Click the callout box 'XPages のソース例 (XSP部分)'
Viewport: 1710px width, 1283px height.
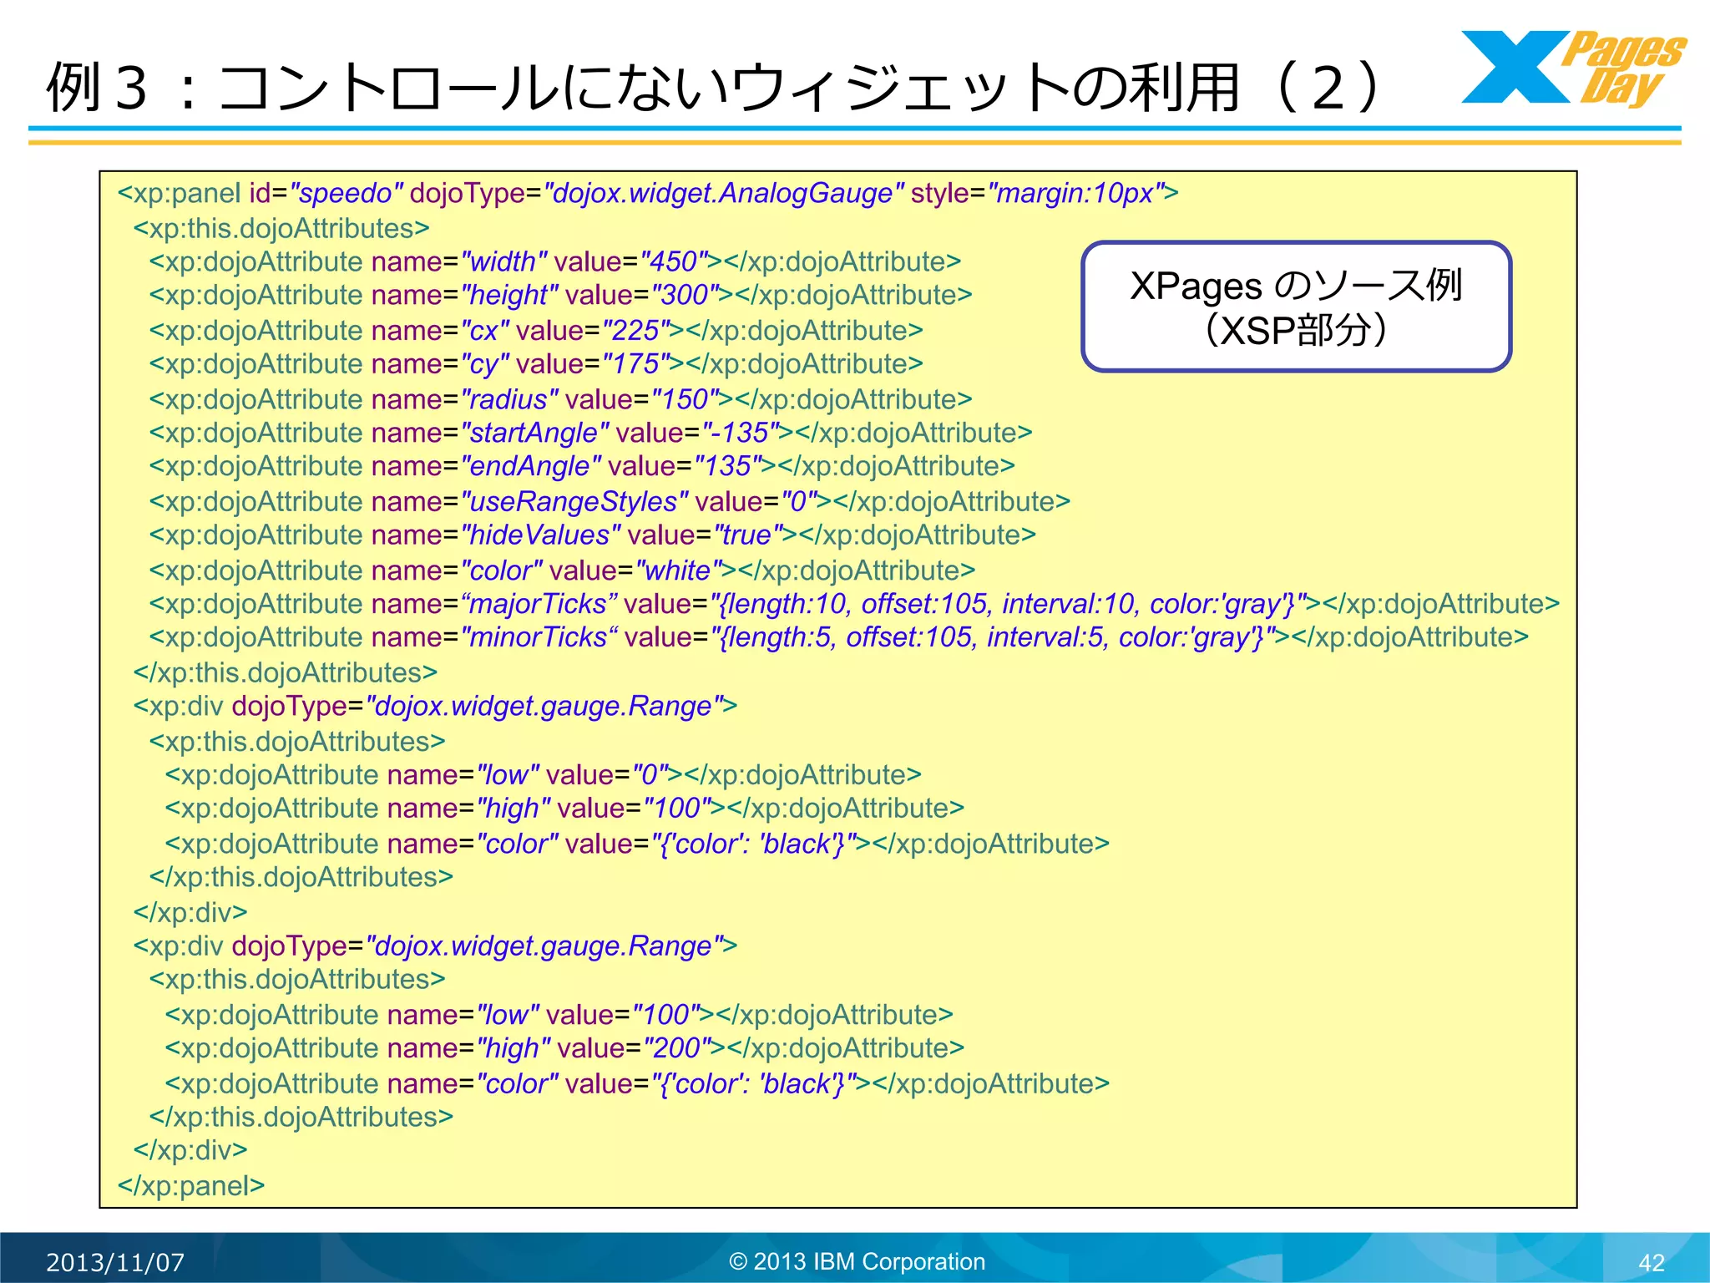[x=1296, y=307]
